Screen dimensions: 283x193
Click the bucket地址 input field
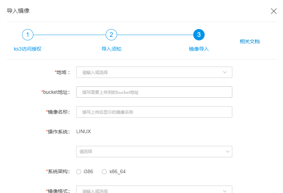pos(154,92)
